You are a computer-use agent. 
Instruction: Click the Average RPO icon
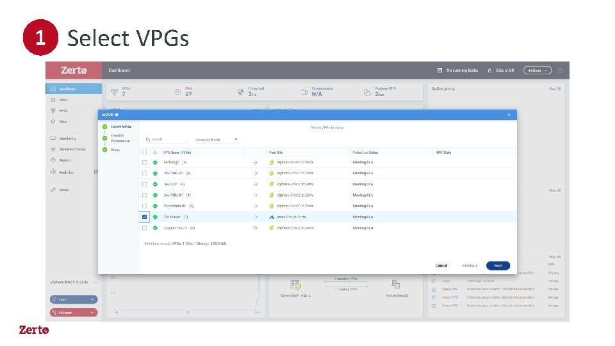(367, 92)
